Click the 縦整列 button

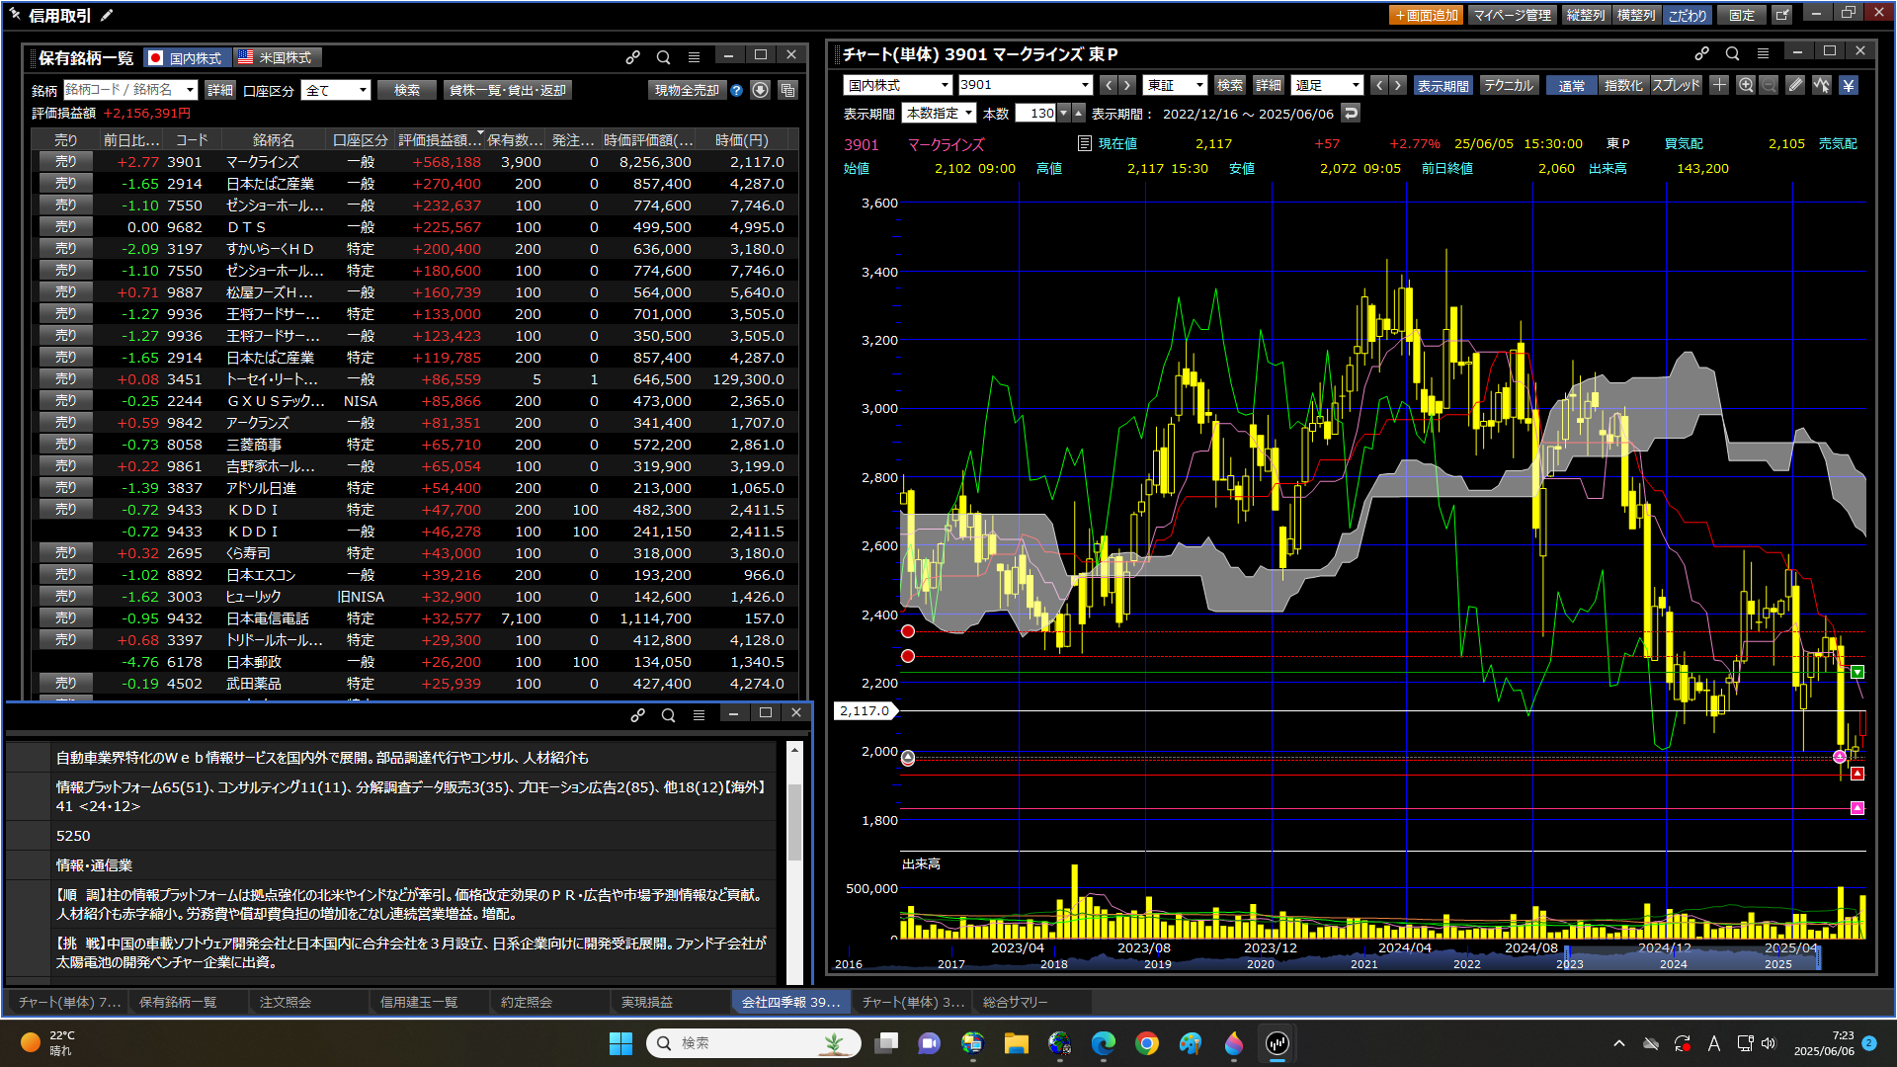1586,15
